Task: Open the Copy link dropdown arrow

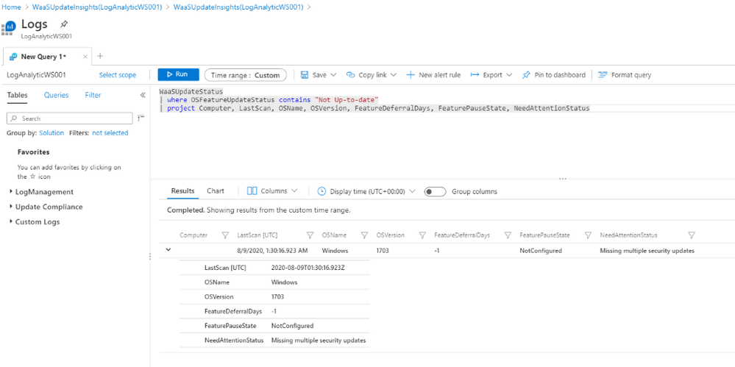Action: point(394,75)
